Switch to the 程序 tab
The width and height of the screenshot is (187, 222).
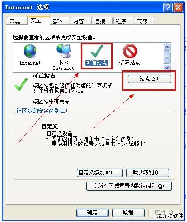121,21
